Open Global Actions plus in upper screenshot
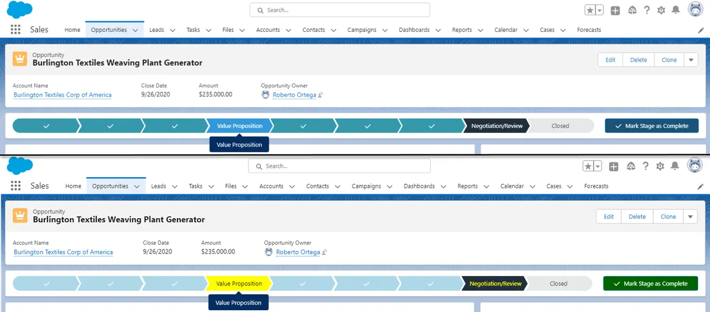This screenshot has height=312, width=710. click(x=615, y=11)
